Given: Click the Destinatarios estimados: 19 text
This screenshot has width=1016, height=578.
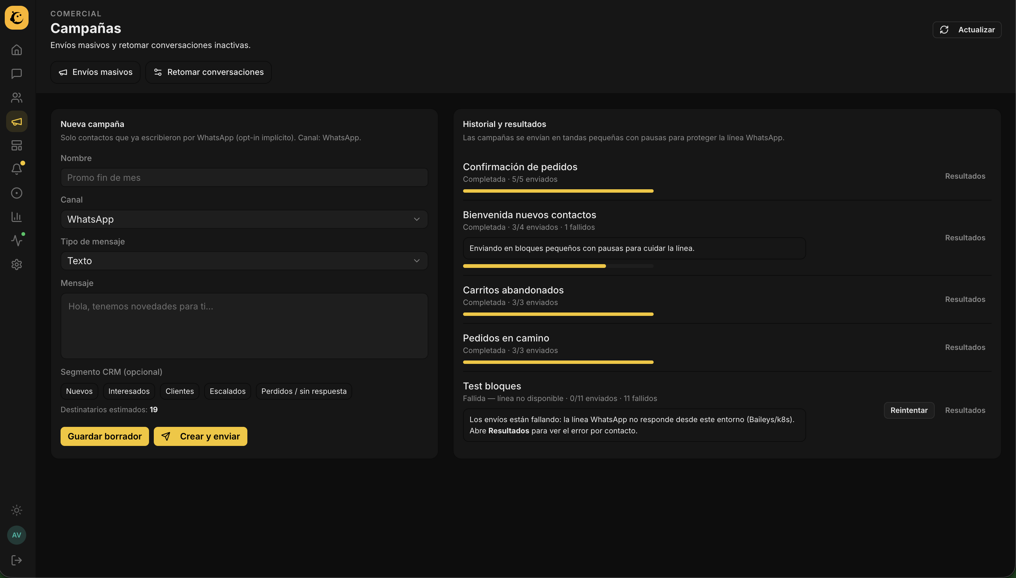Looking at the screenshot, I should pyautogui.click(x=109, y=410).
